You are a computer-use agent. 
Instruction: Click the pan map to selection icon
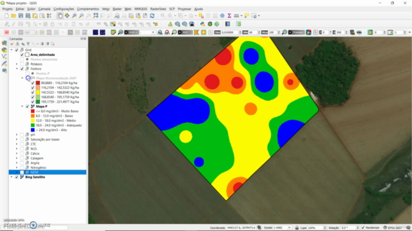pos(67,16)
